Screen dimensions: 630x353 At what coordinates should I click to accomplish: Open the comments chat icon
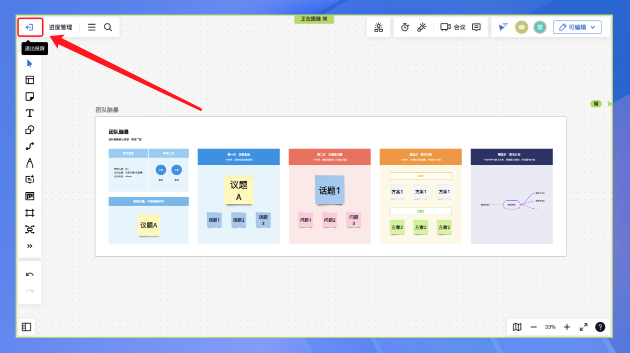click(x=476, y=27)
